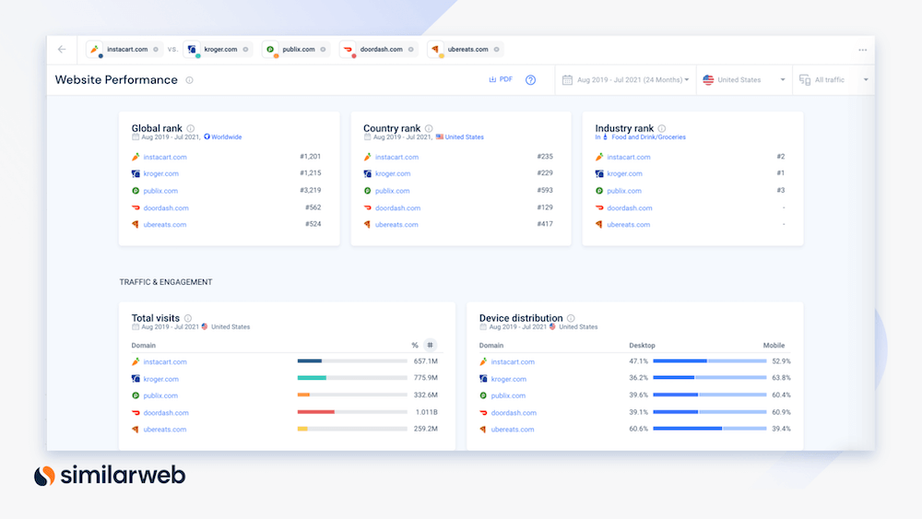922x519 pixels.
Task: Click the Industry rank info icon
Action: (x=662, y=129)
